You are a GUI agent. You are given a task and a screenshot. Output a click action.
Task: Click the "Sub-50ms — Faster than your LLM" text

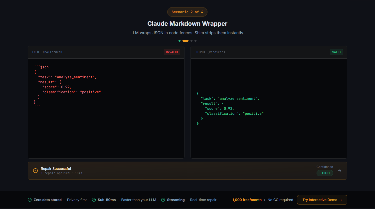coord(127,200)
